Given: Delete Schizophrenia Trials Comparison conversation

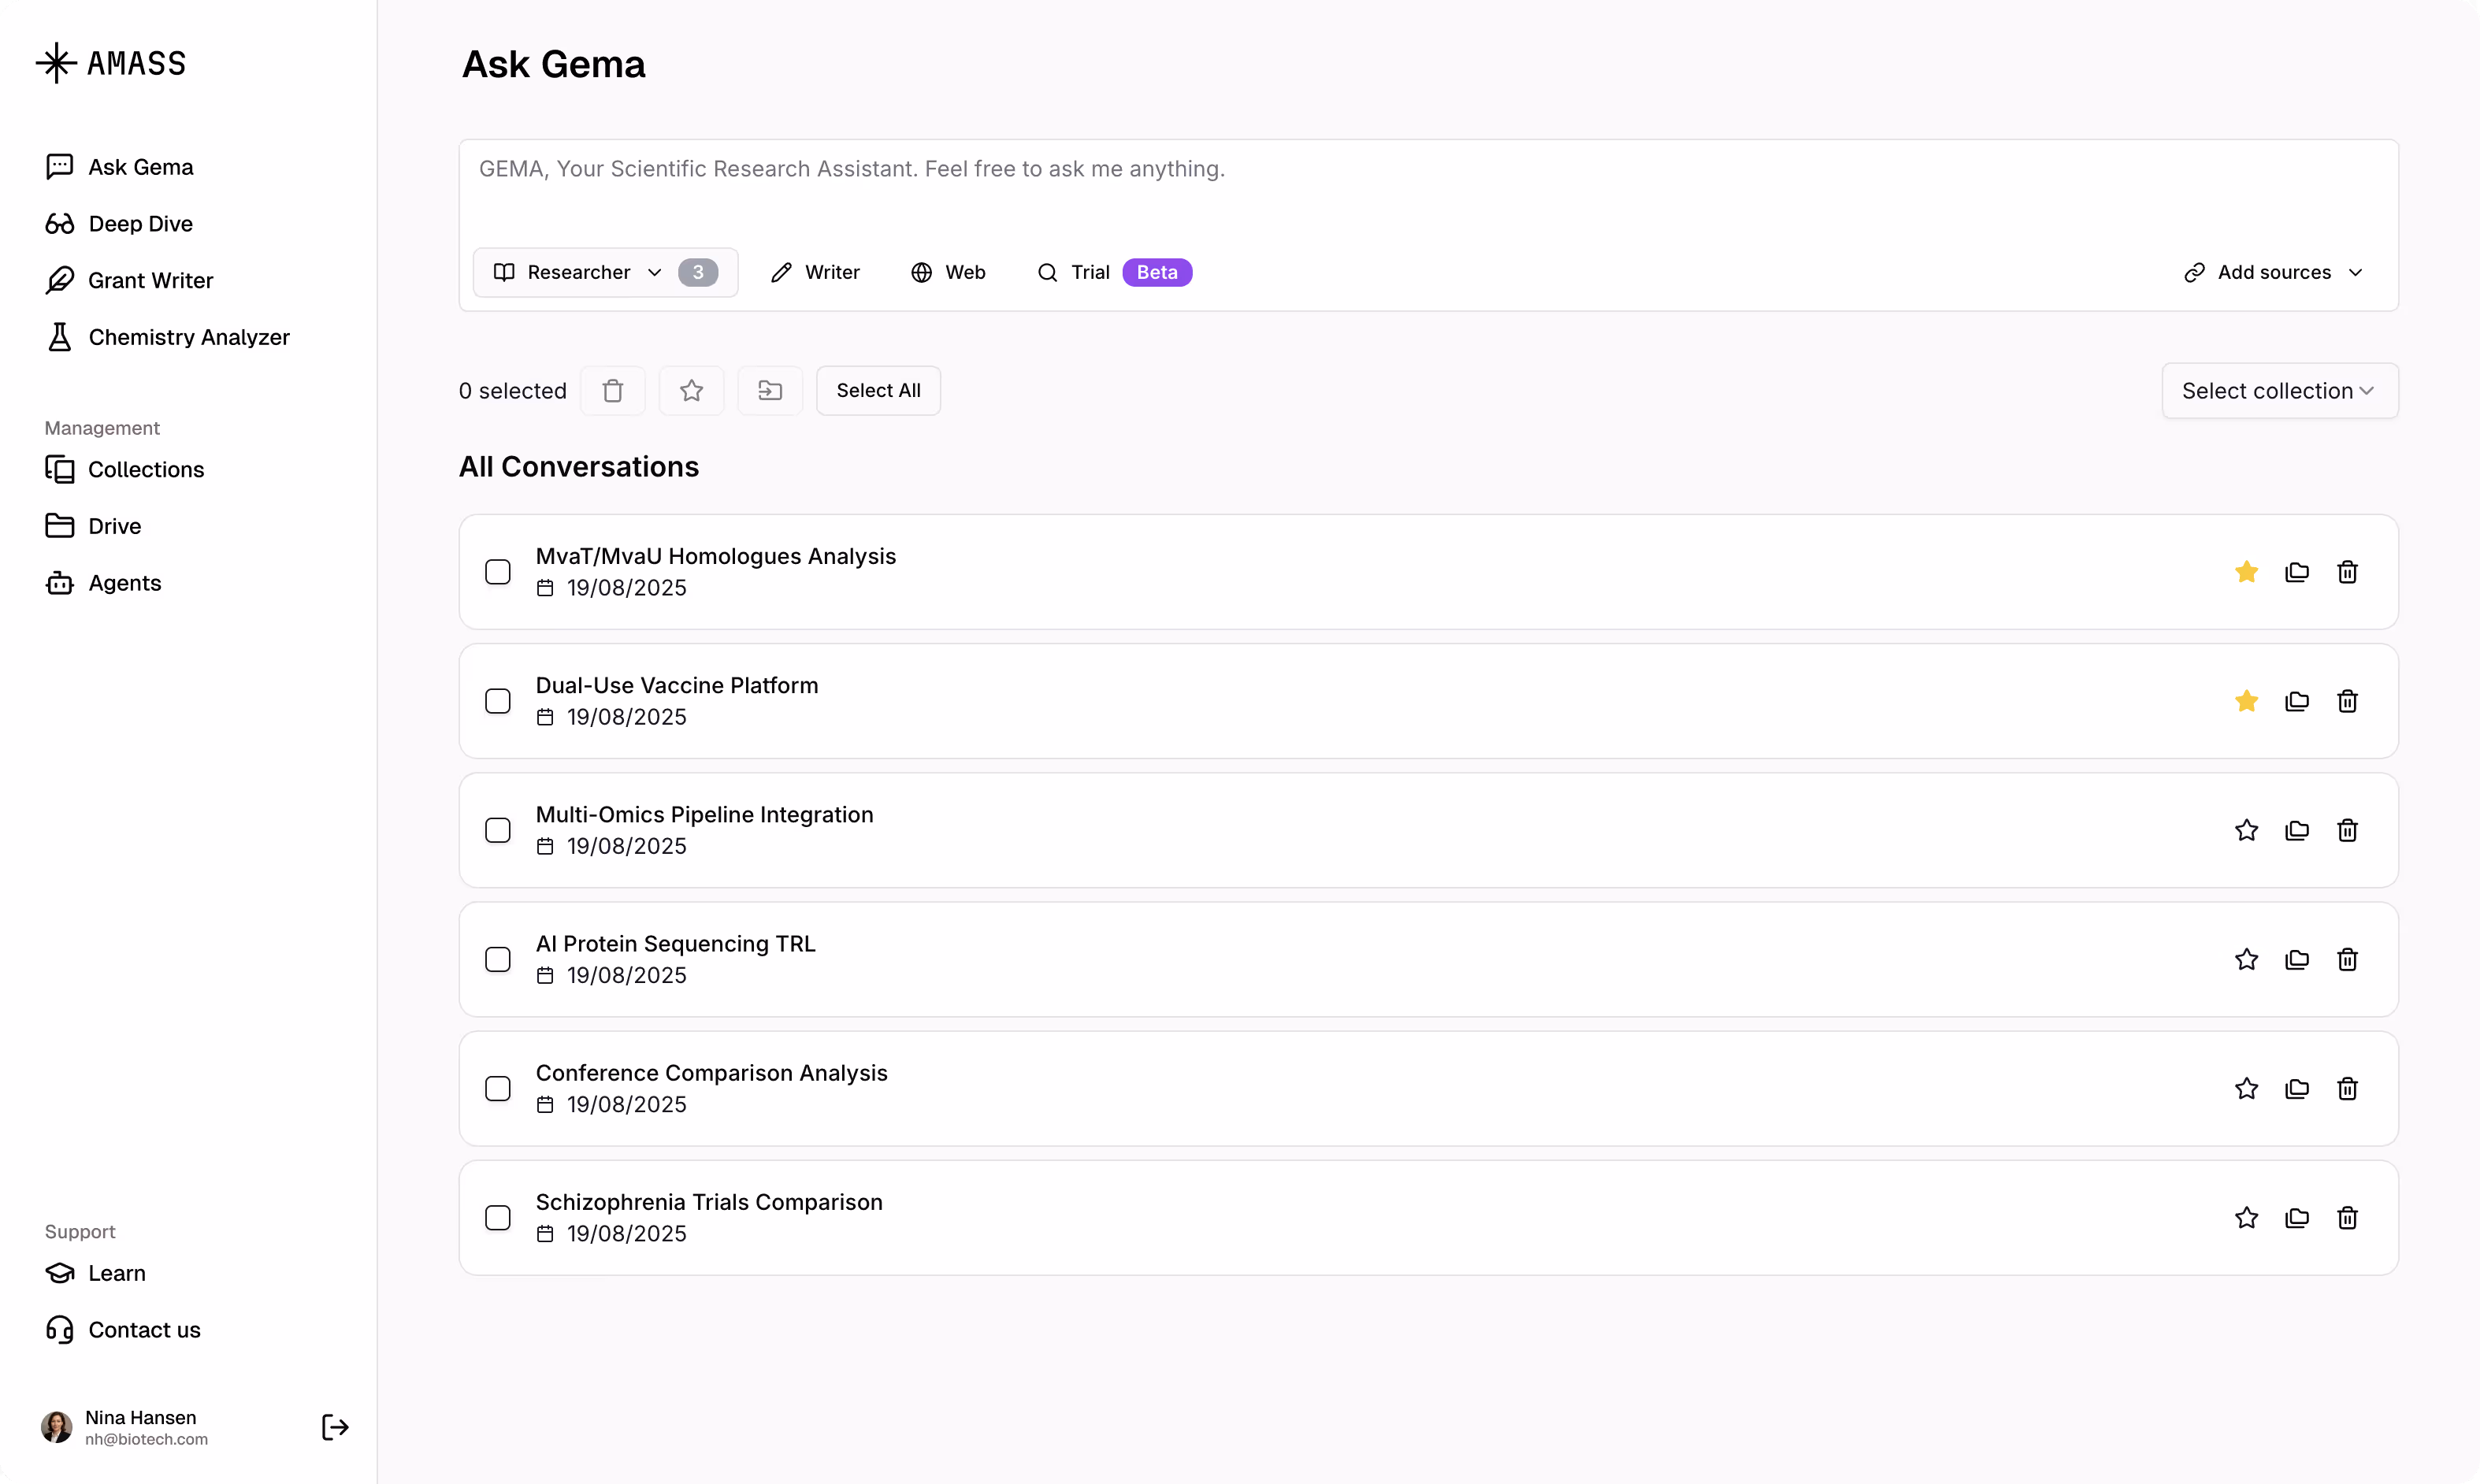Looking at the screenshot, I should coord(2347,1217).
